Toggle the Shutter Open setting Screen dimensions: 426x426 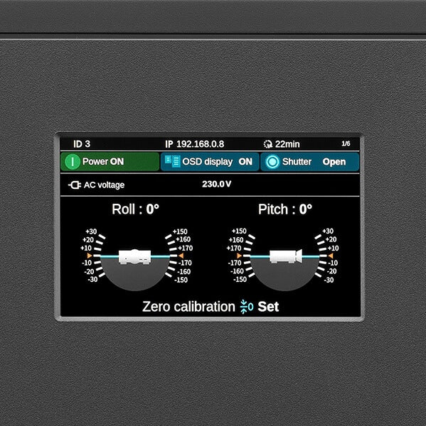click(310, 162)
